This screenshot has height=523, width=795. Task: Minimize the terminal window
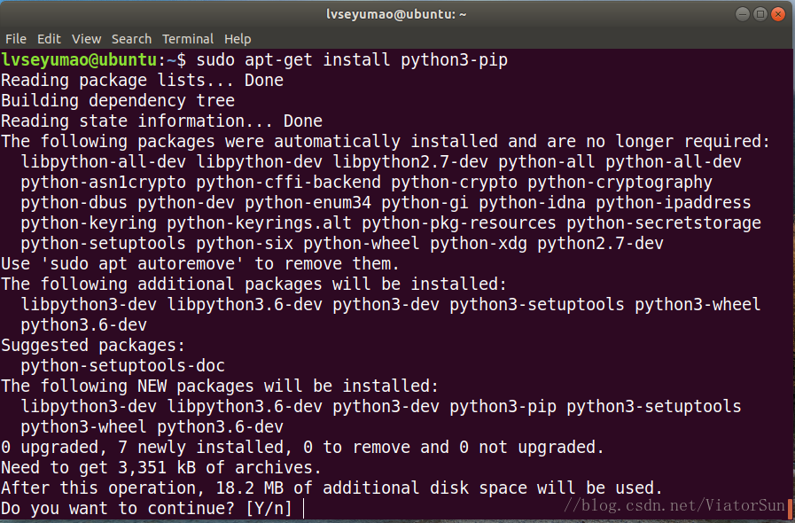click(x=743, y=14)
